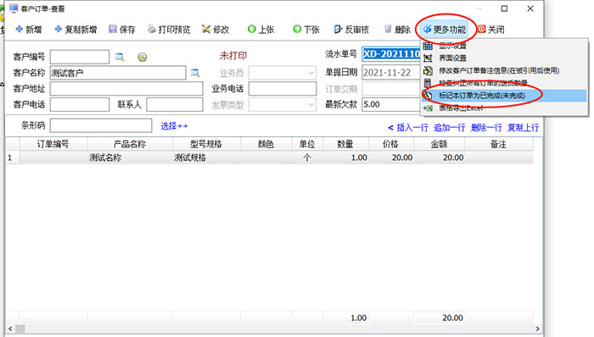Expand the 发票类型 dropdown

(x=311, y=105)
